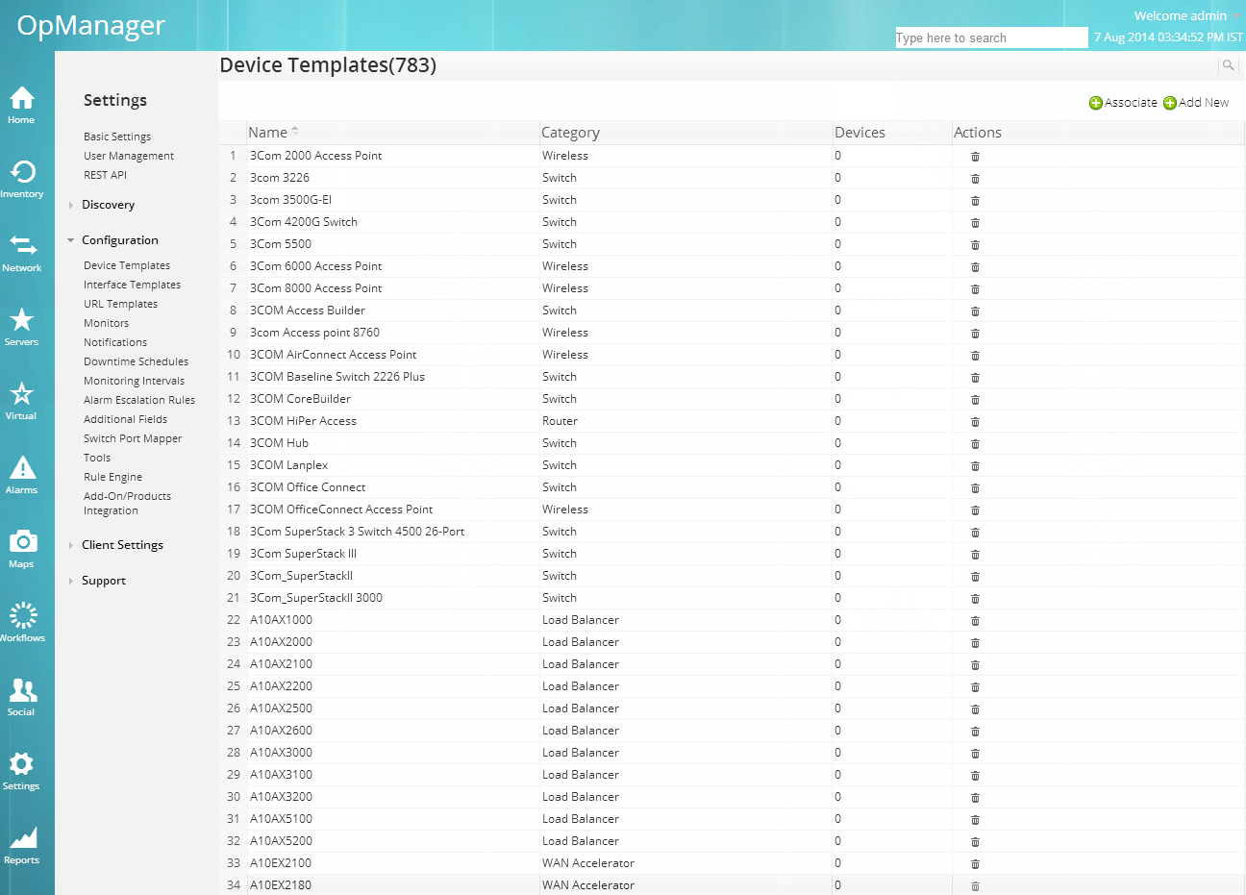The width and height of the screenshot is (1246, 895).
Task: Click trash icon for A10AX1000 row
Action: [x=975, y=621]
